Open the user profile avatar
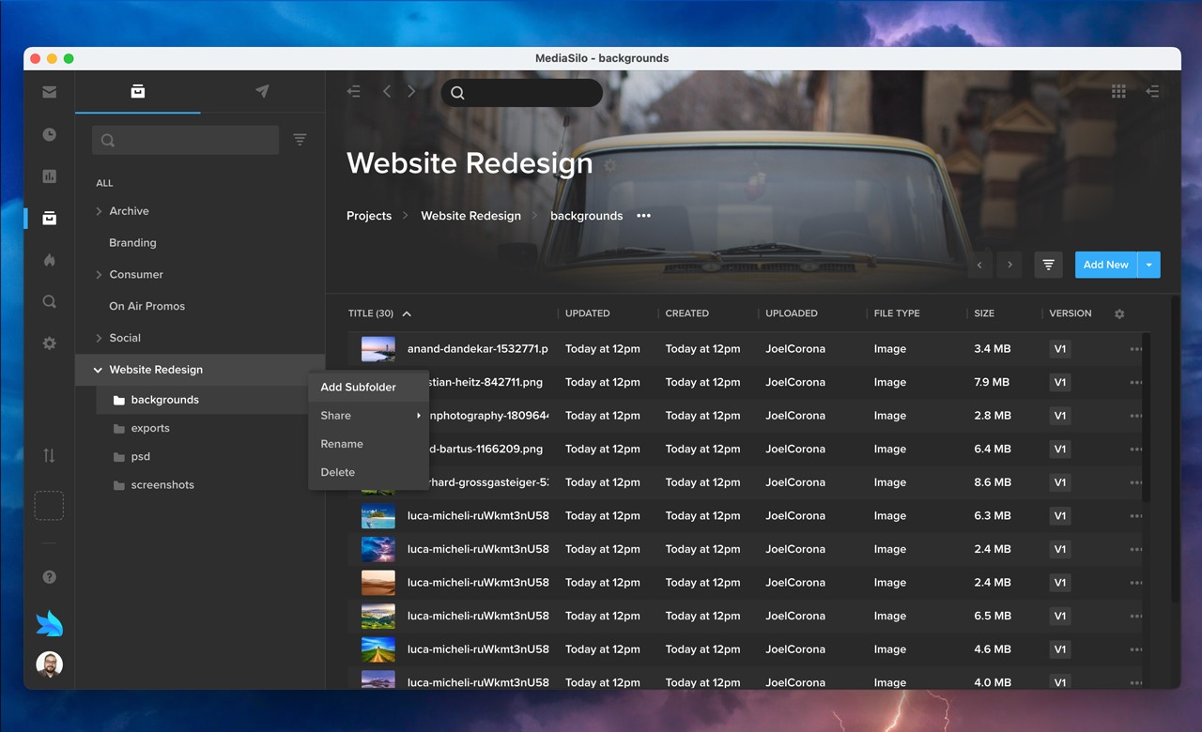The image size is (1202, 732). (x=49, y=664)
